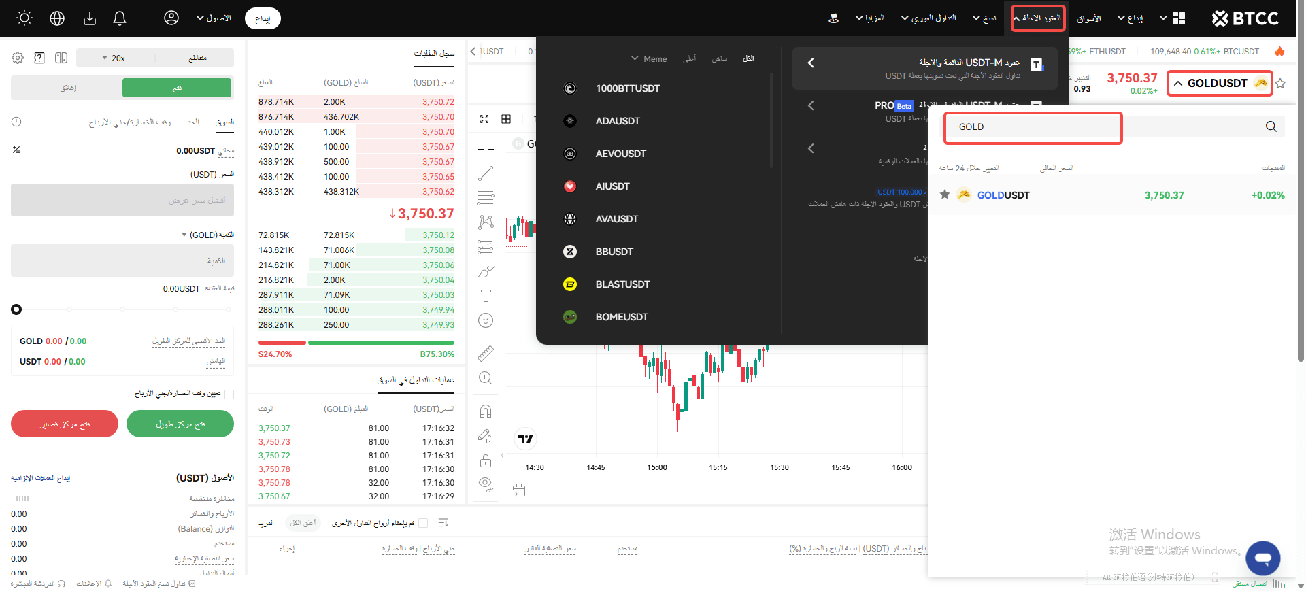Expand the Meme category dropdown
The image size is (1306, 591).
[x=648, y=59]
